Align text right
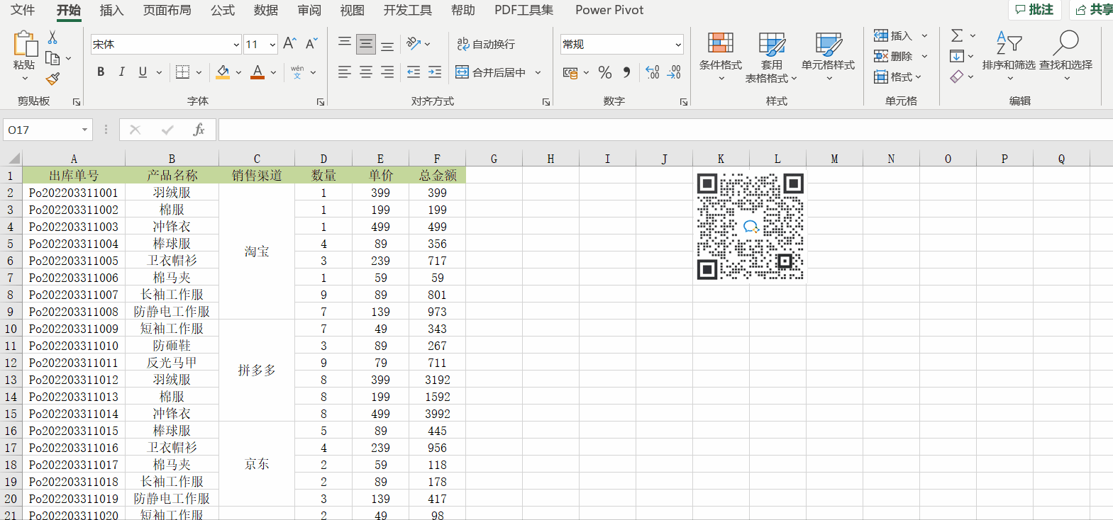 [x=387, y=72]
